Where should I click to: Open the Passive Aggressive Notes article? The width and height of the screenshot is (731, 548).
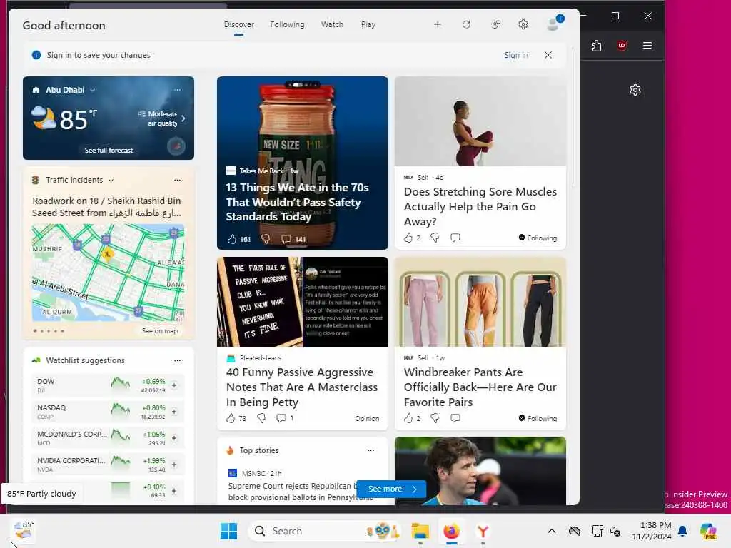pyautogui.click(x=302, y=387)
